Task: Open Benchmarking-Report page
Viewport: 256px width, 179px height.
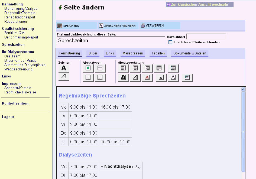Action: 21,37
